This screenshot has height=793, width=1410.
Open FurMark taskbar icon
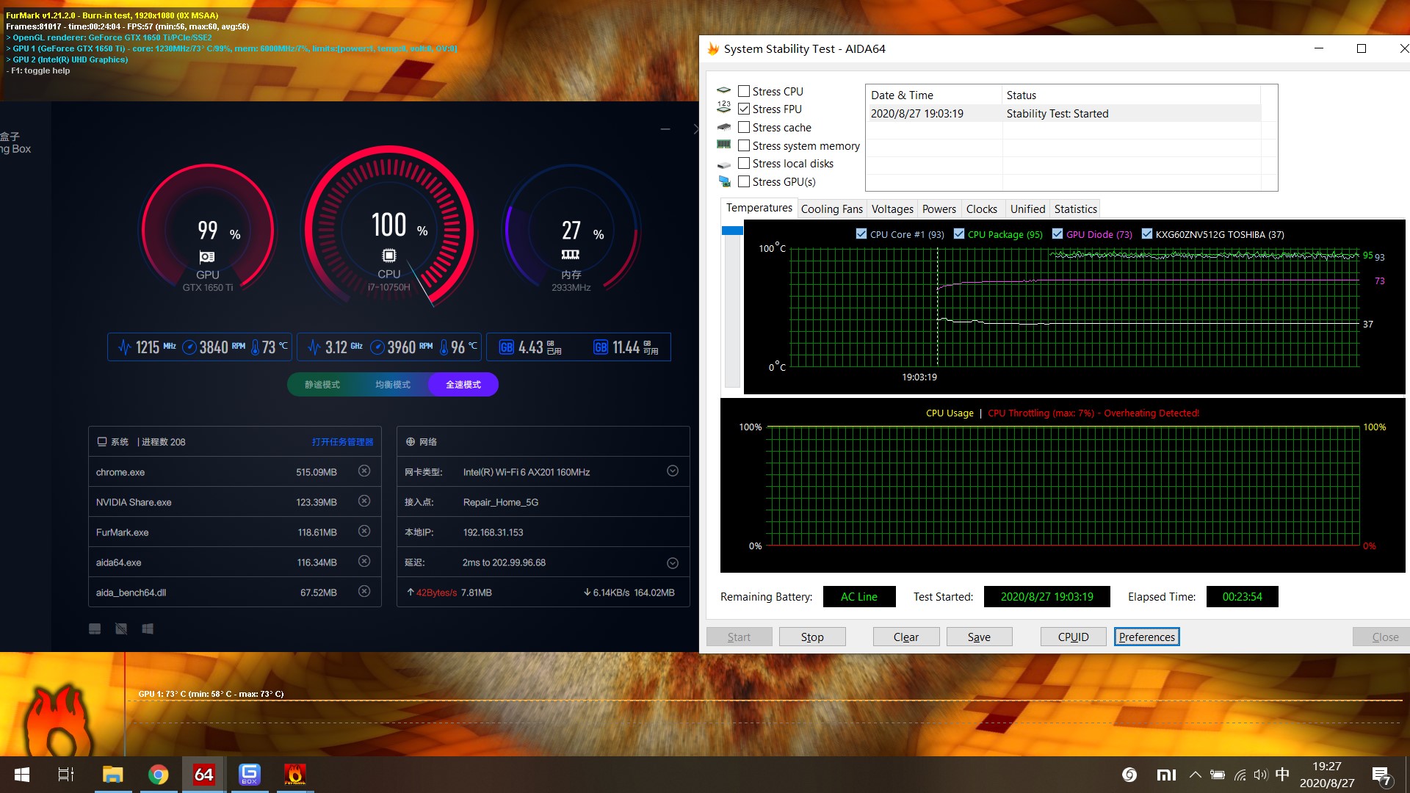(x=294, y=775)
